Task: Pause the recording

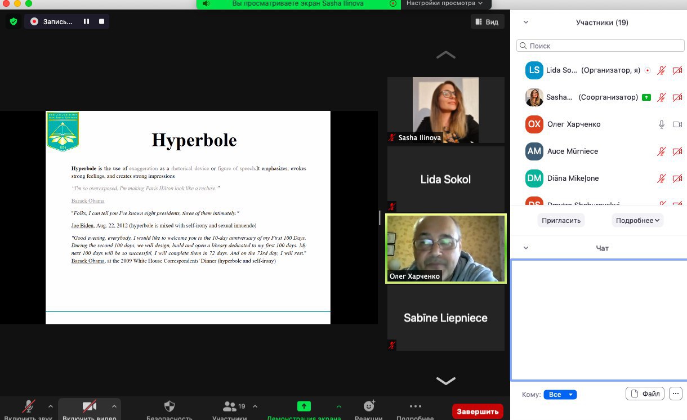Action: 87,21
